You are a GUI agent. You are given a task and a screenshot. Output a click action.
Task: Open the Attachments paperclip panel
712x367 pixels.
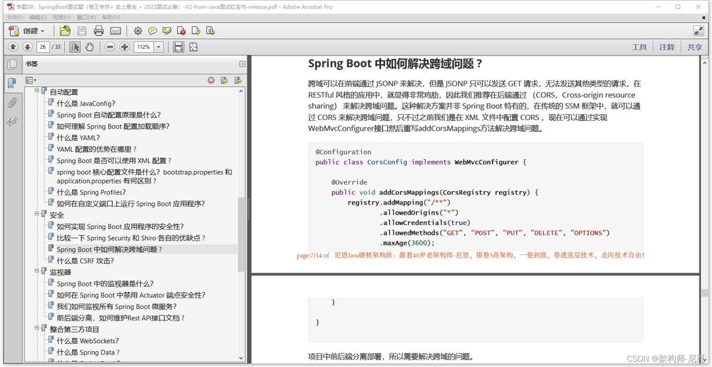13,102
